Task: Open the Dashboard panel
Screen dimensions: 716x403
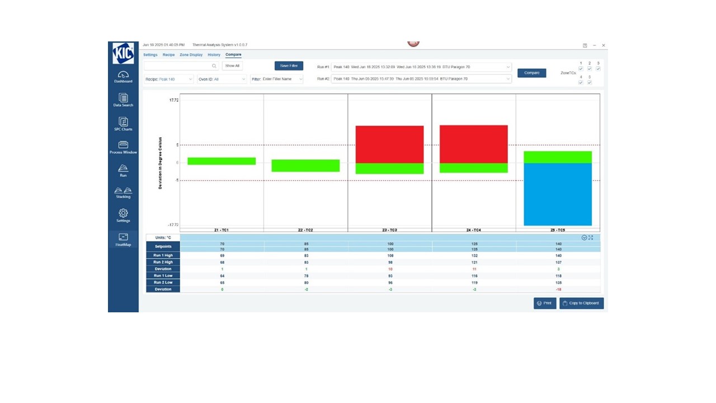Action: pyautogui.click(x=123, y=77)
